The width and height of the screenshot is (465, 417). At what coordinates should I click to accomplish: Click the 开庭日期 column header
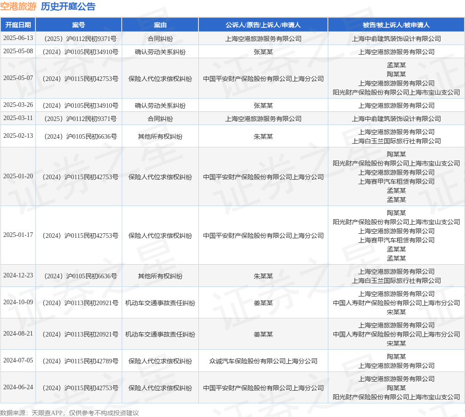(x=18, y=25)
